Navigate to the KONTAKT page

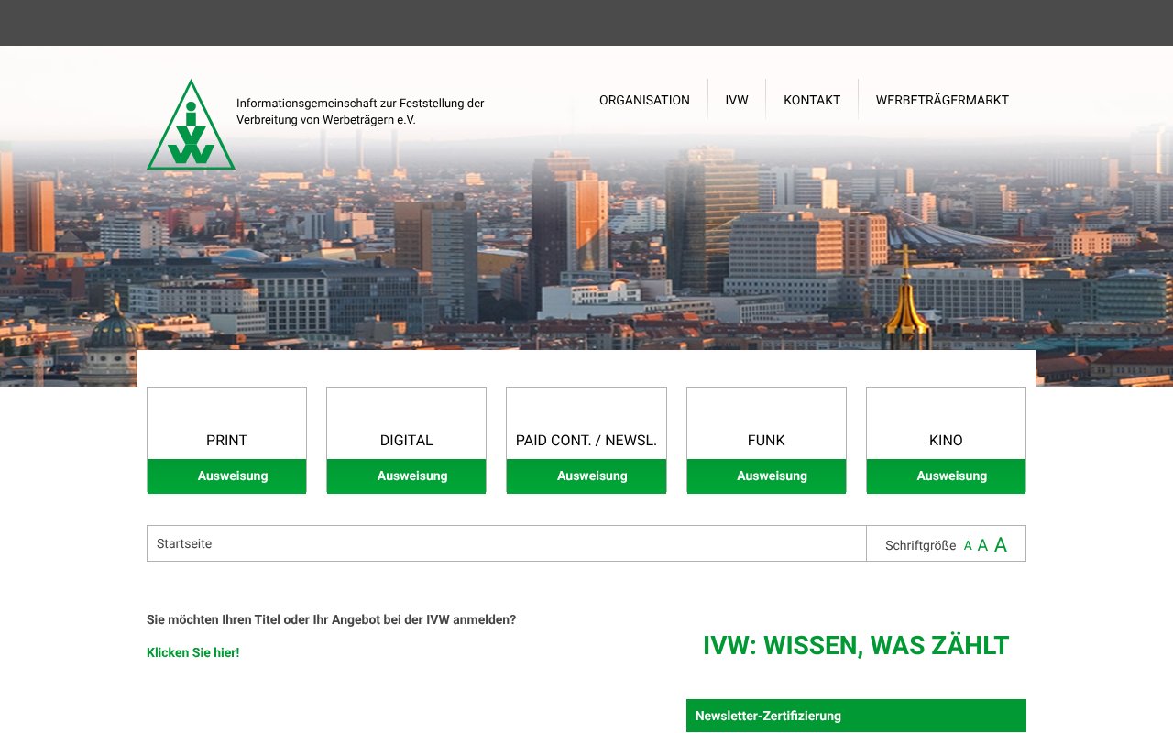pyautogui.click(x=812, y=100)
